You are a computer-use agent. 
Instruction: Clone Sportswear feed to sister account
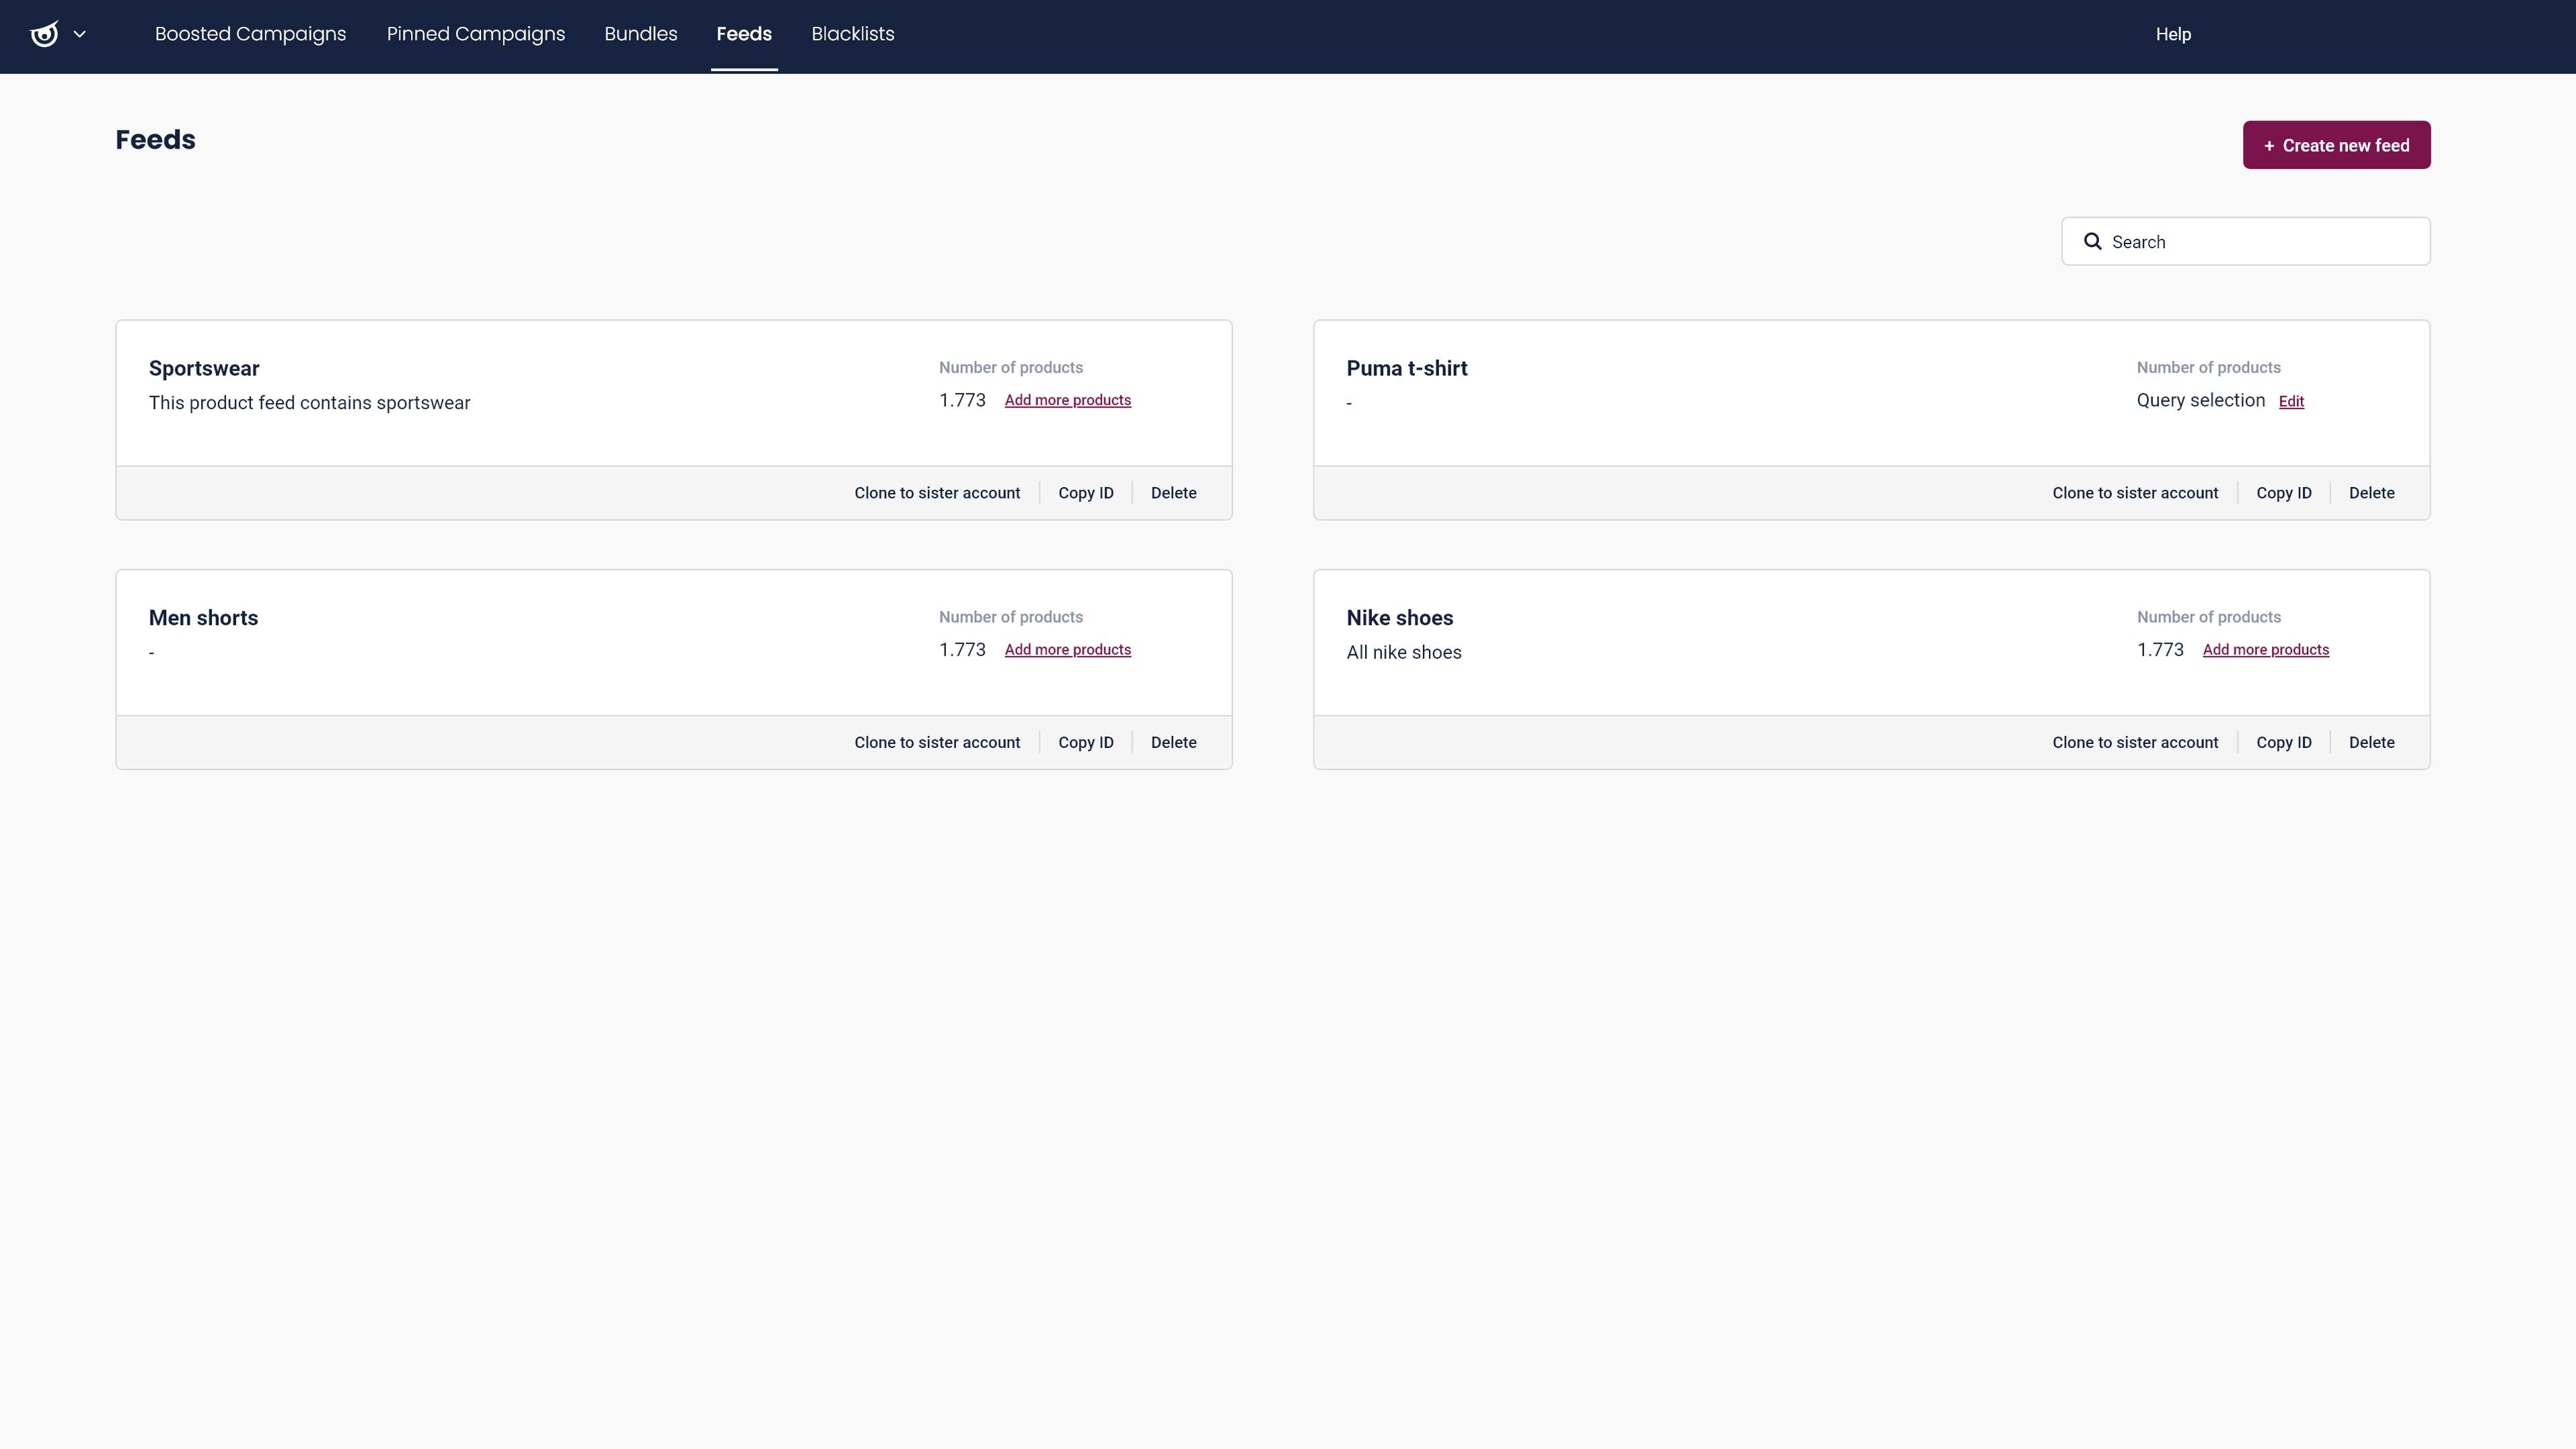936,492
